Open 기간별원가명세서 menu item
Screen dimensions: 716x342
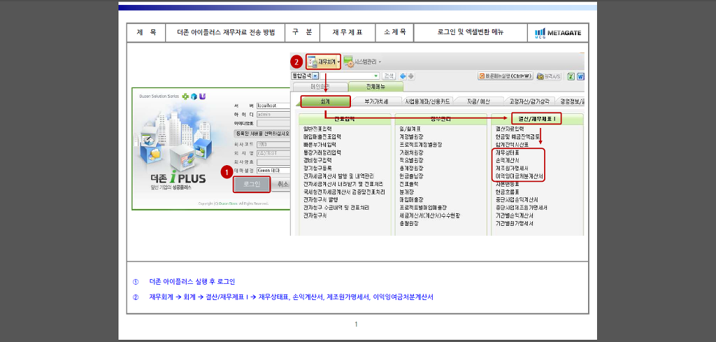(515, 223)
